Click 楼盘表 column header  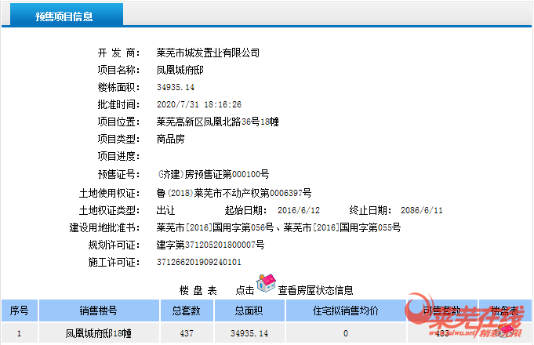pos(505,310)
